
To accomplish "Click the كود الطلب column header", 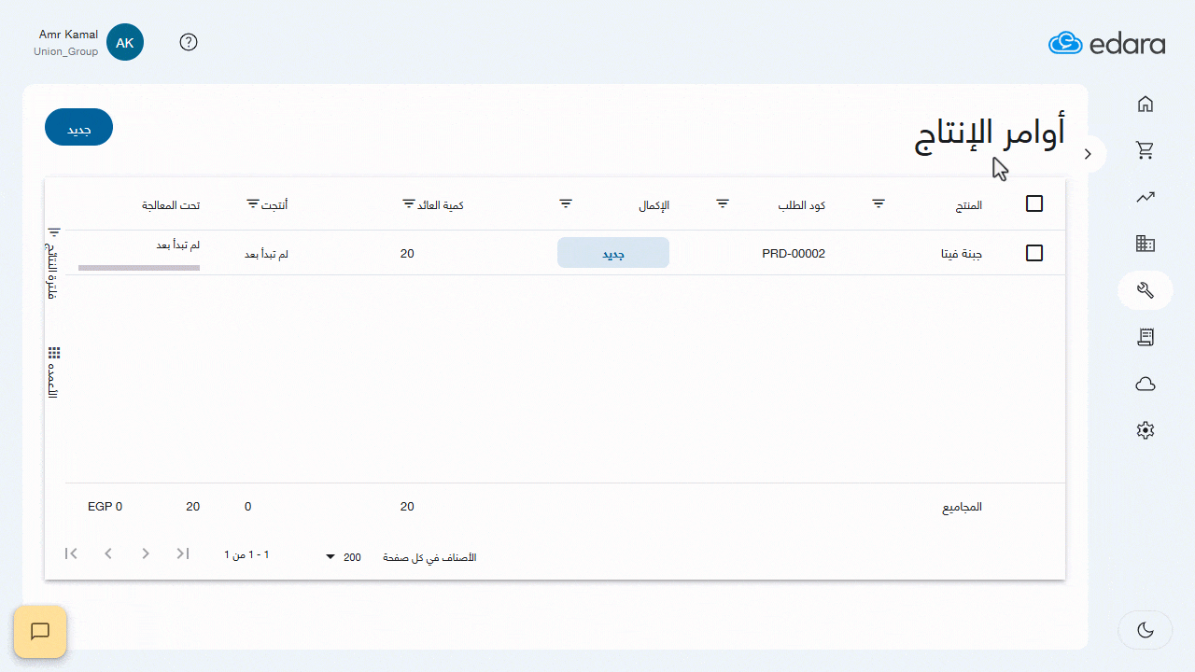I will (x=802, y=204).
